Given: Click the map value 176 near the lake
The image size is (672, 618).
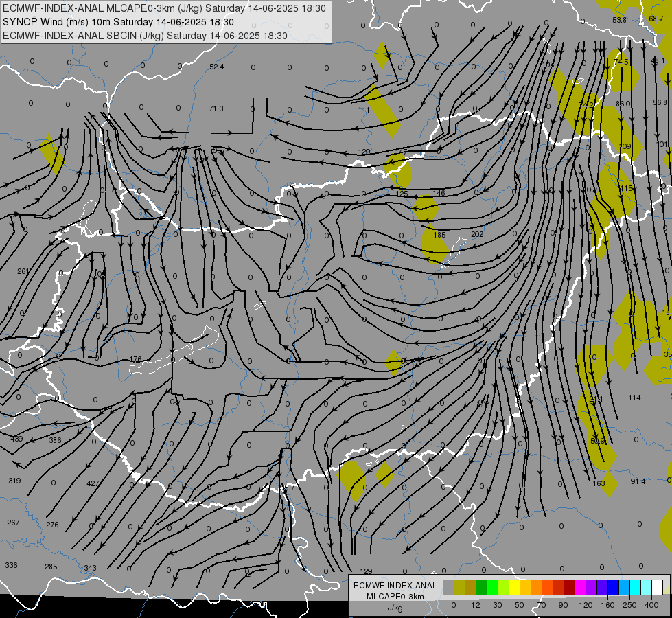Looking at the screenshot, I should point(135,359).
